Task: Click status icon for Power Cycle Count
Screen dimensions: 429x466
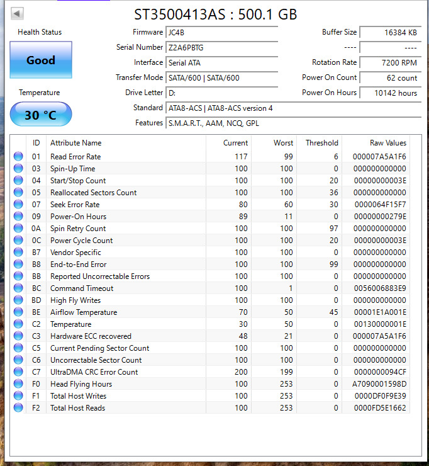Action: coord(18,240)
